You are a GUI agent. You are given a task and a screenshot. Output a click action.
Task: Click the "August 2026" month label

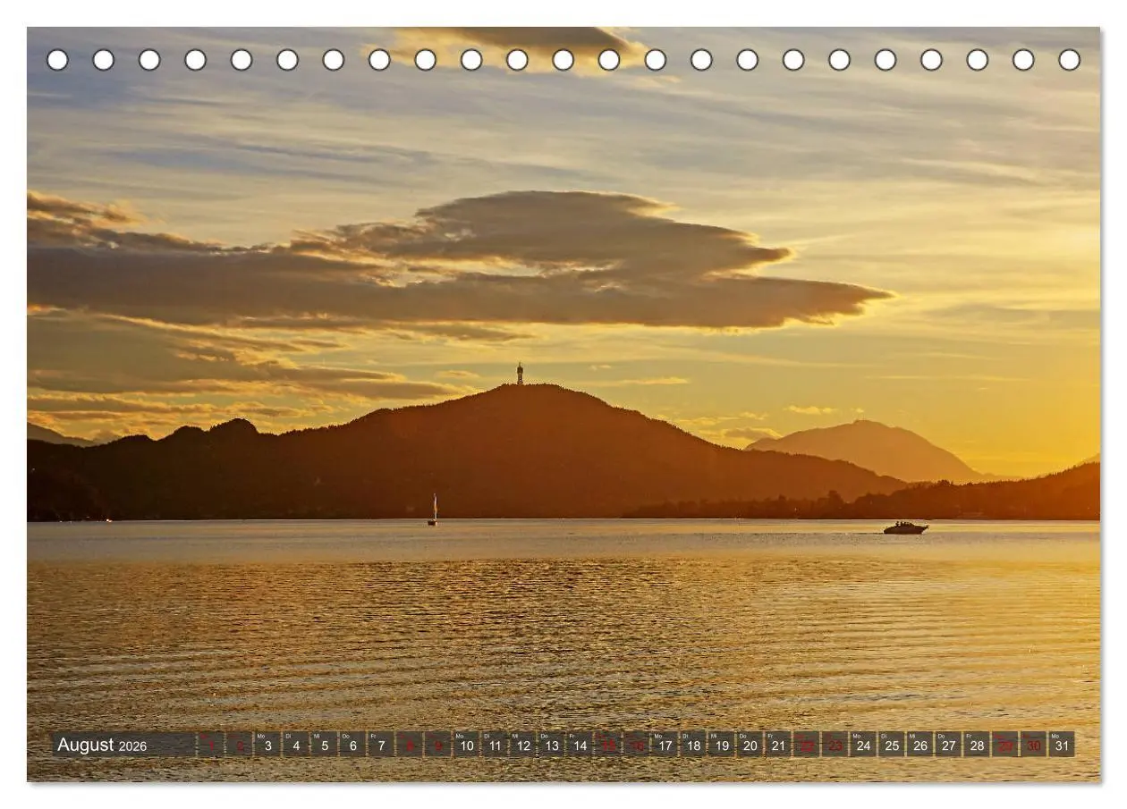click(102, 745)
